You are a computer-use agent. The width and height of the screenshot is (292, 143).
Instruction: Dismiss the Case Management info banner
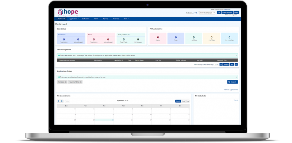236,55
